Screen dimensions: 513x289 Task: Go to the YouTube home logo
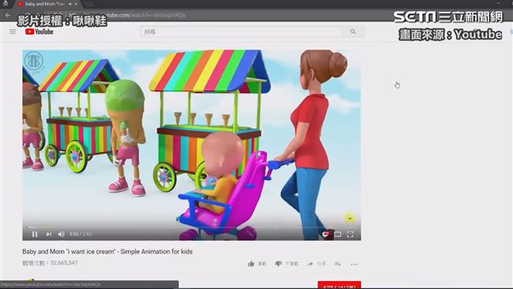click(x=39, y=32)
